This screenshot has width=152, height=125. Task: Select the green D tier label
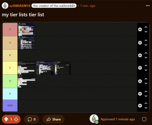point(10,81)
